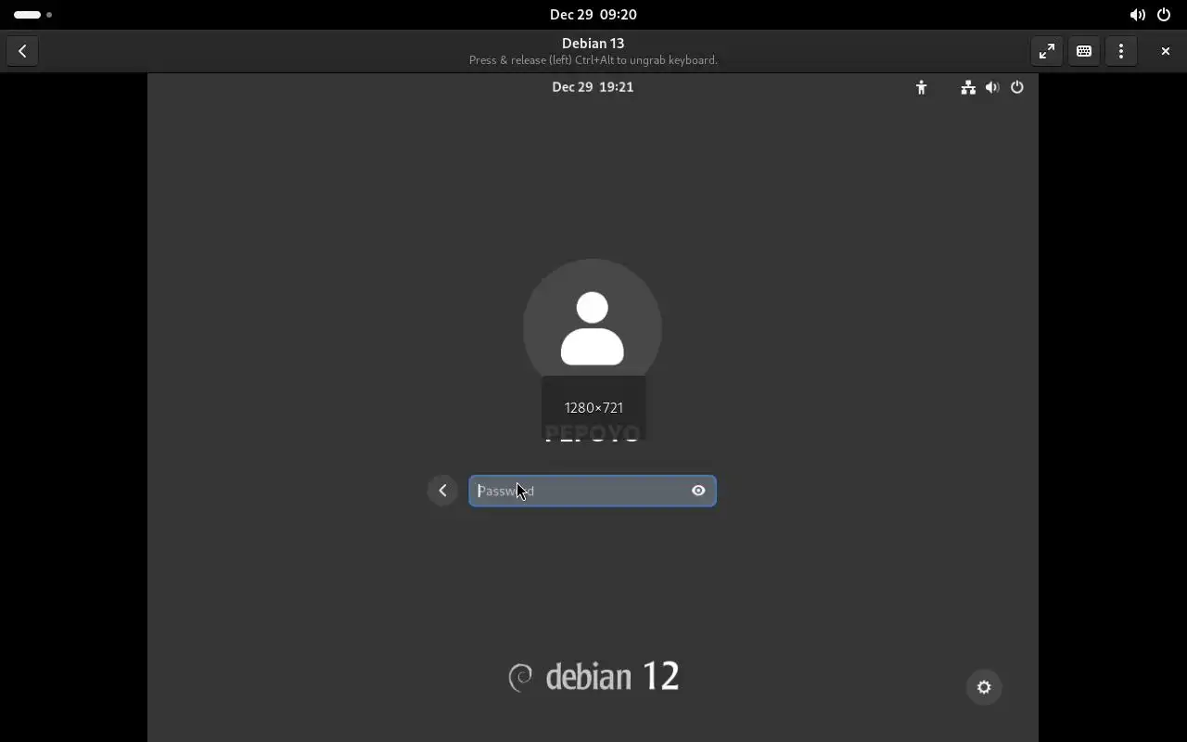Click the host power icon

coord(1164,15)
